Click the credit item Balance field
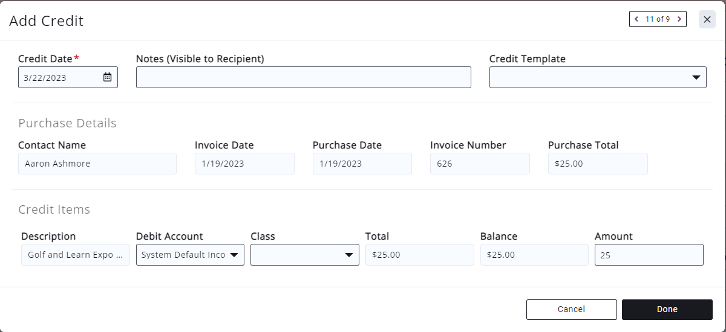Screen dimensions: 726x332 pos(534,255)
